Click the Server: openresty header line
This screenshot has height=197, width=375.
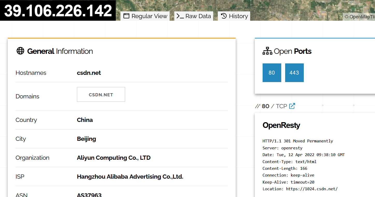pos(283,148)
